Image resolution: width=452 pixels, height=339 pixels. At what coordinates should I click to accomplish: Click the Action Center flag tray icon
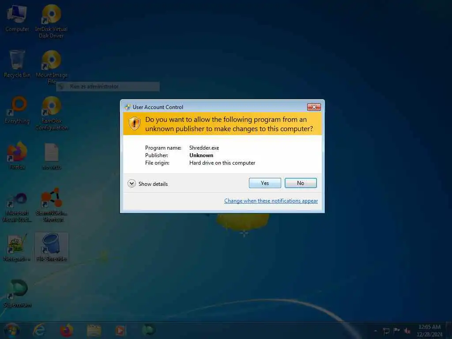[x=397, y=331]
